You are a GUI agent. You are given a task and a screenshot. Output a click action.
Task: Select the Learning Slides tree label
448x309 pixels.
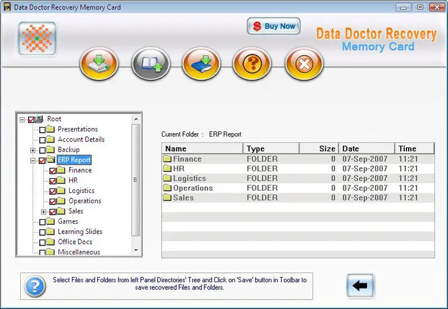click(80, 231)
